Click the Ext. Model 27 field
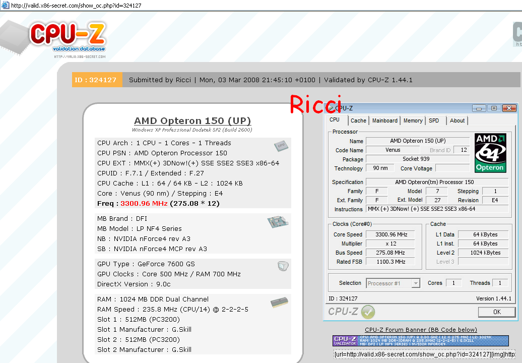The image size is (522, 363). [x=437, y=200]
